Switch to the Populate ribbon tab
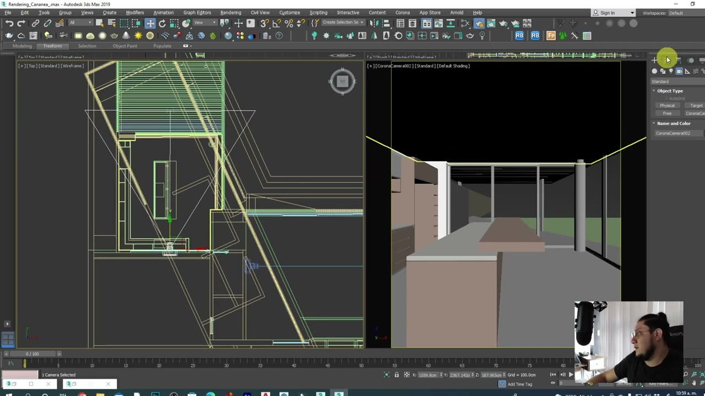705x396 pixels. click(162, 46)
